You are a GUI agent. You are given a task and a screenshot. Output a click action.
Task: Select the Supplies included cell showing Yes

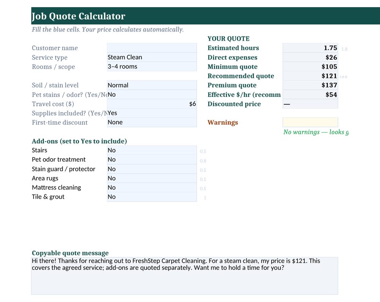coord(152,113)
